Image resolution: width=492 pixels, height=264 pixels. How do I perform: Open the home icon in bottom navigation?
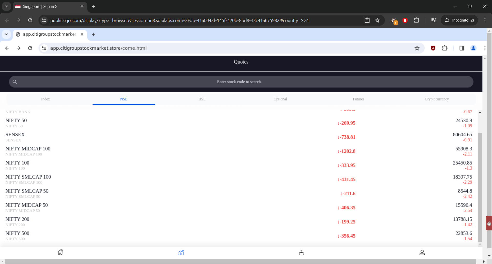click(x=60, y=252)
